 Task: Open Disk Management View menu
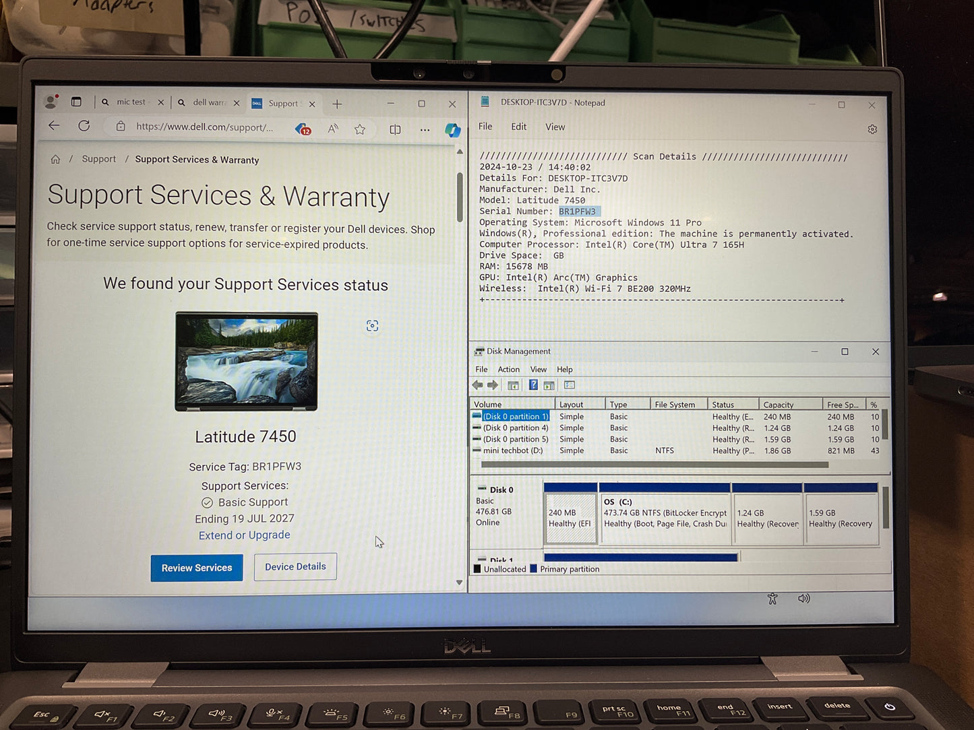pos(538,369)
